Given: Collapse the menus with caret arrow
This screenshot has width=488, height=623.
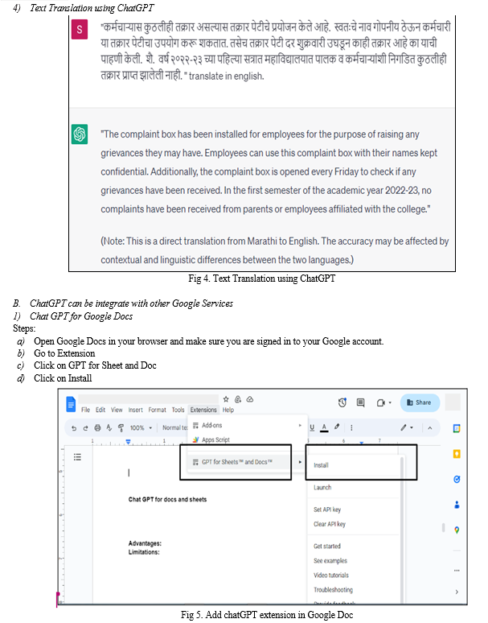Looking at the screenshot, I should pos(429,428).
